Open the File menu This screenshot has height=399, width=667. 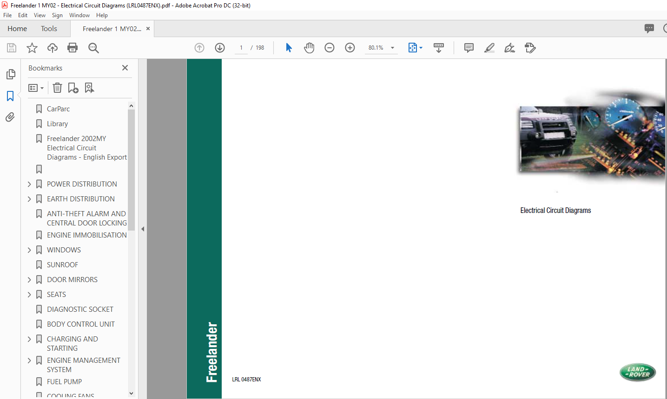[7, 15]
